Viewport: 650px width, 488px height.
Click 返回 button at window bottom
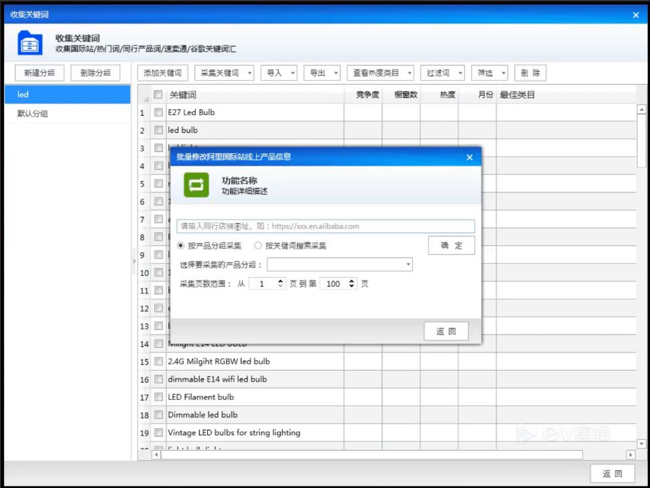612,474
